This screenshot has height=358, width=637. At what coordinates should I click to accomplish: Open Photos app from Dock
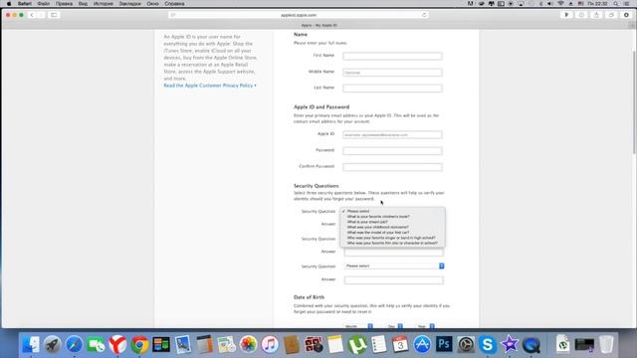point(248,345)
